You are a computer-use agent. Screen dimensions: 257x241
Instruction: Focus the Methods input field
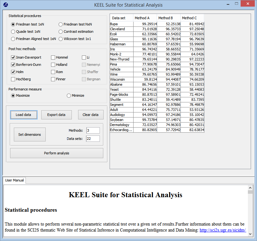[x=93, y=130]
